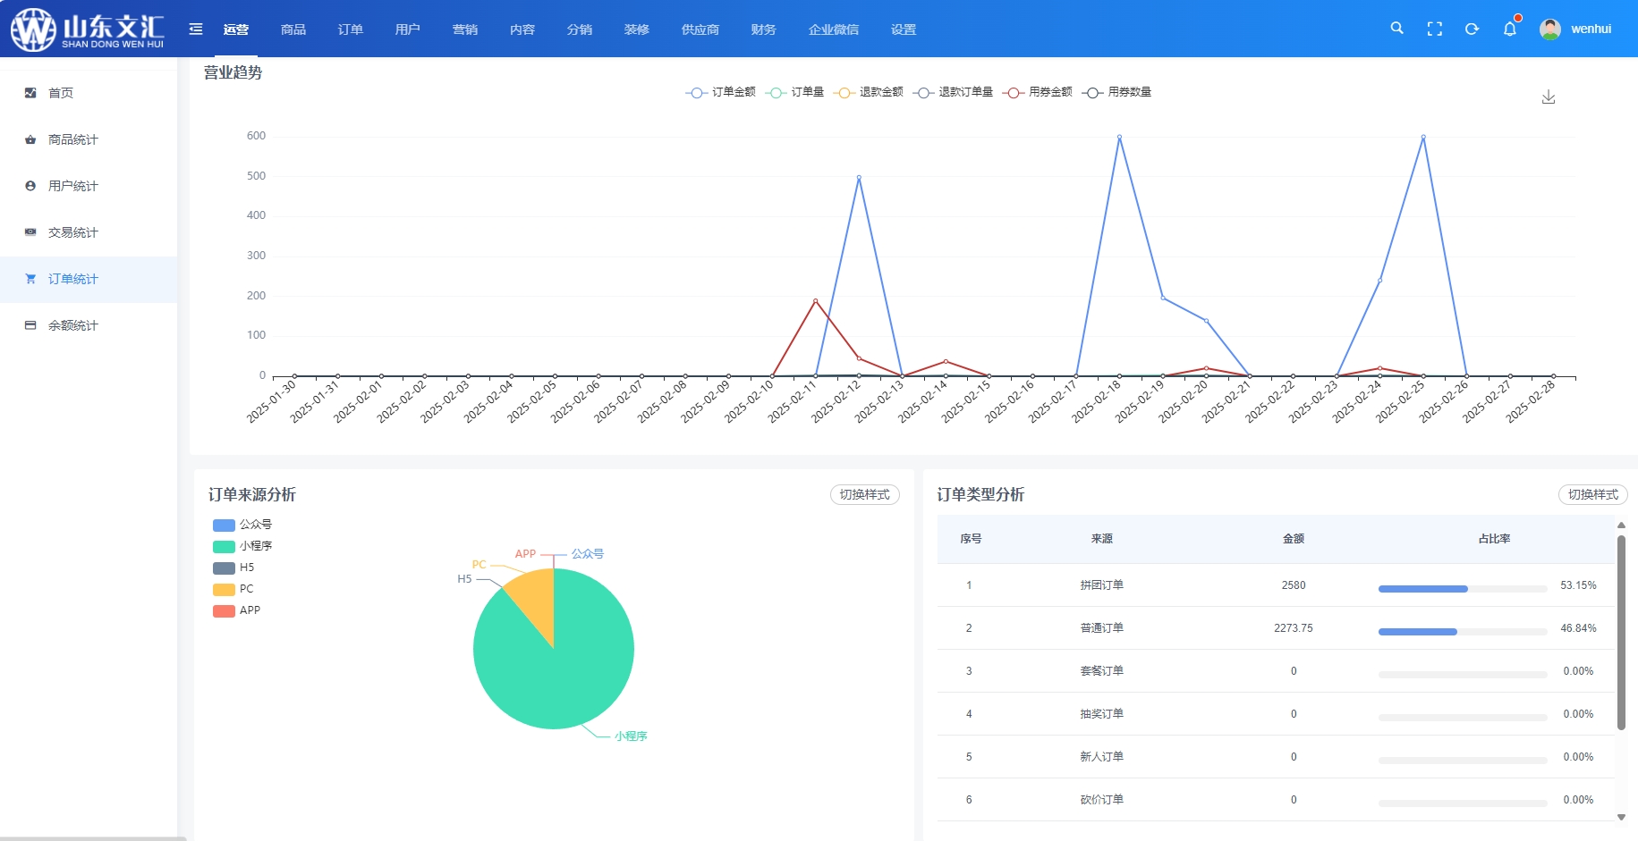The image size is (1638, 841).
Task: Open the 内容 top menu
Action: pyautogui.click(x=522, y=29)
